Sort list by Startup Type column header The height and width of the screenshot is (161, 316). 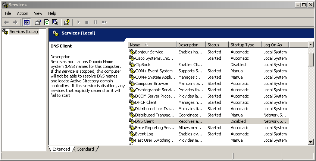[244, 45]
